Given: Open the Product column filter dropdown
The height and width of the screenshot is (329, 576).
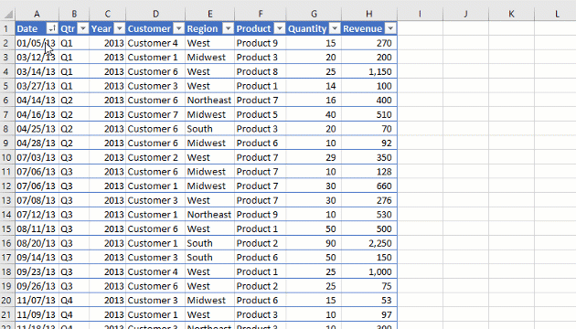Looking at the screenshot, I should point(280,28).
